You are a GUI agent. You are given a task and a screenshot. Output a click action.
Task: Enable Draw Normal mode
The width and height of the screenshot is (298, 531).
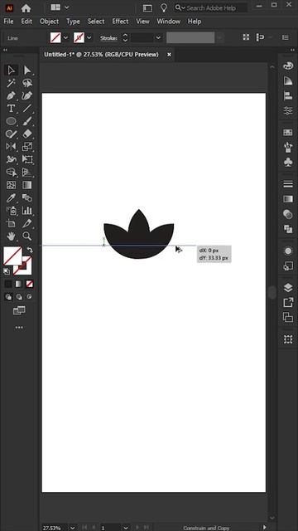pyautogui.click(x=8, y=297)
